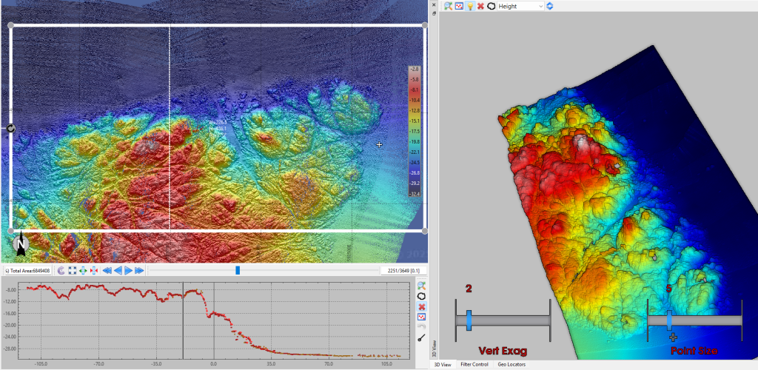The image size is (758, 370).
Task: Click the red X in profile side toolbar
Action: coord(421,306)
